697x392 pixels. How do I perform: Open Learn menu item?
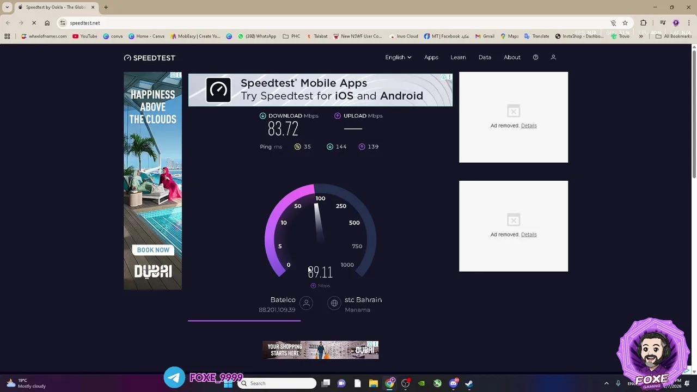pos(458,57)
